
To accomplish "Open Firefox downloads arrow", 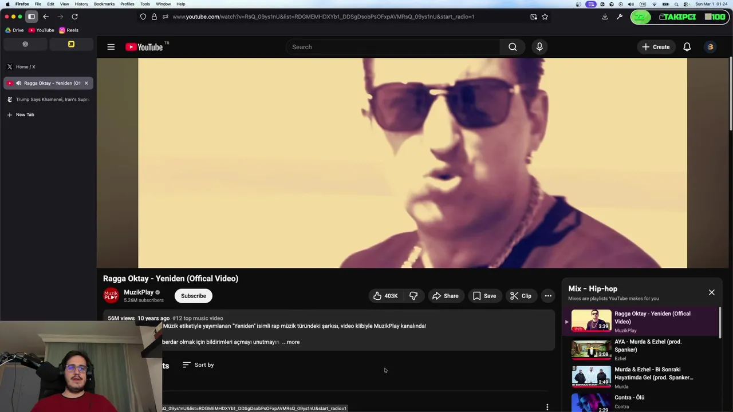I will (605, 17).
